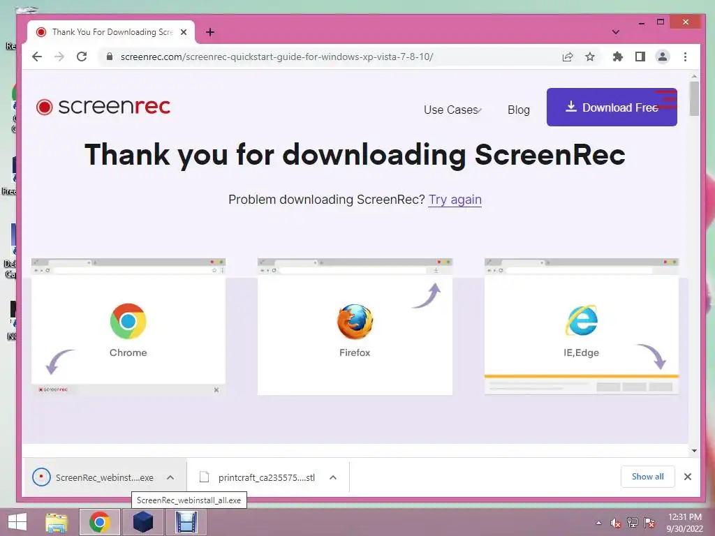Open Chrome three-dot menu
Screen dimensions: 715x536
(685, 57)
